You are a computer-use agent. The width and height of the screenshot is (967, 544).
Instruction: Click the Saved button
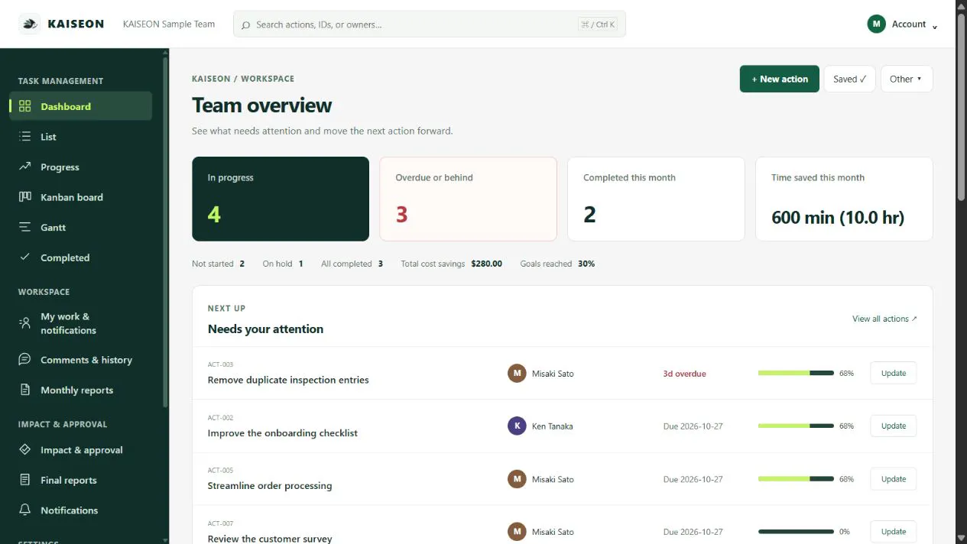tap(849, 79)
